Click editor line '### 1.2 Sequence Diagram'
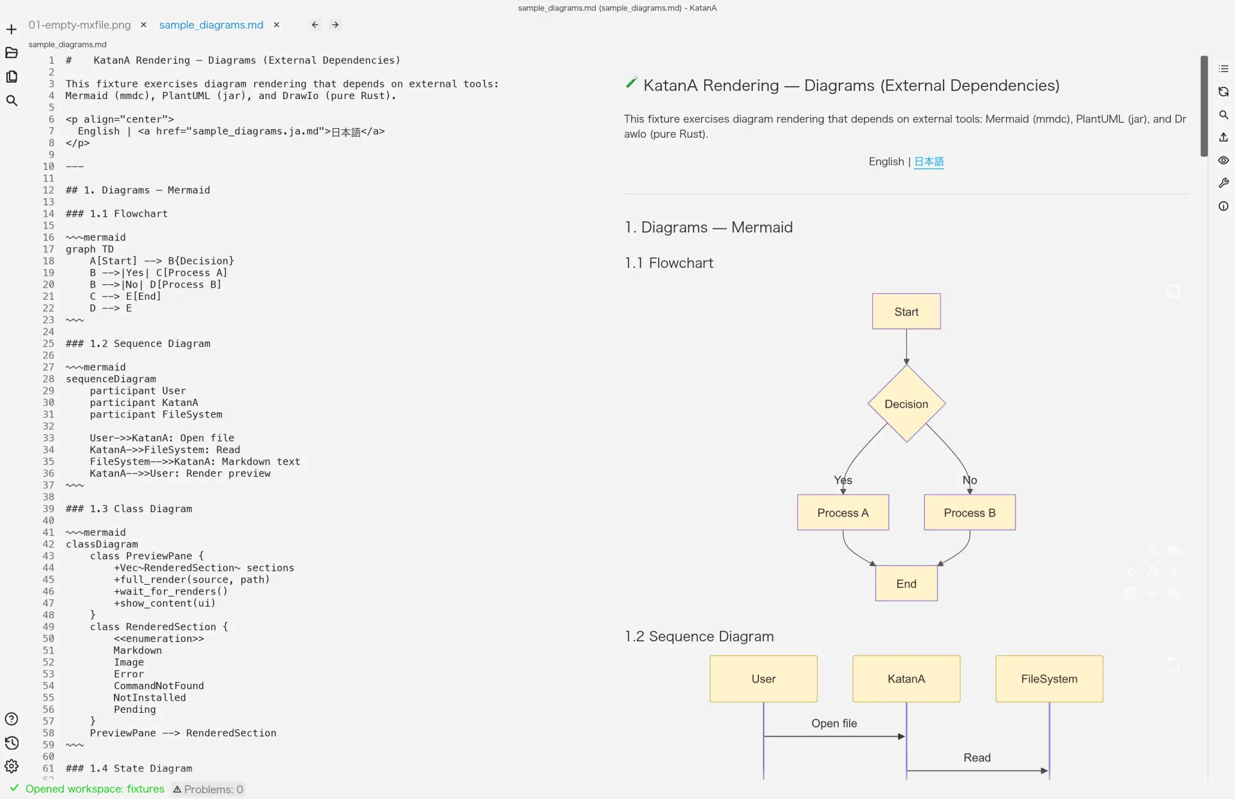1235x799 pixels. (x=138, y=344)
